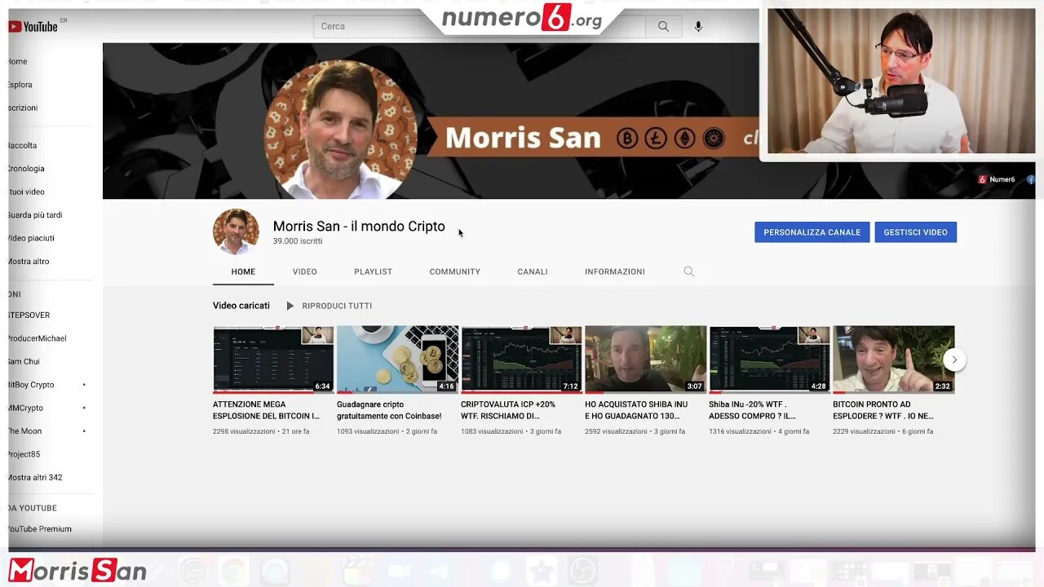The width and height of the screenshot is (1044, 587).
Task: Open MMCrypto subscription
Action: click(26, 408)
